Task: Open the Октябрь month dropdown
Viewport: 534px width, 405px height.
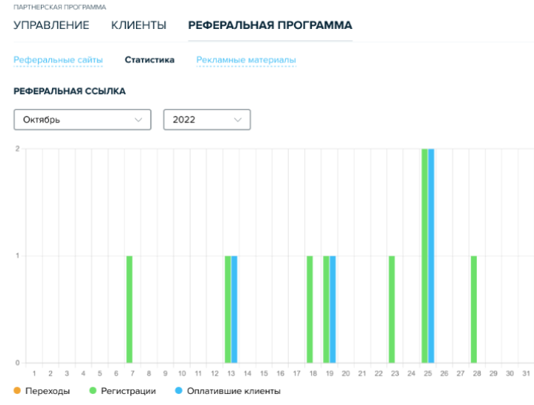Action: pyautogui.click(x=82, y=120)
